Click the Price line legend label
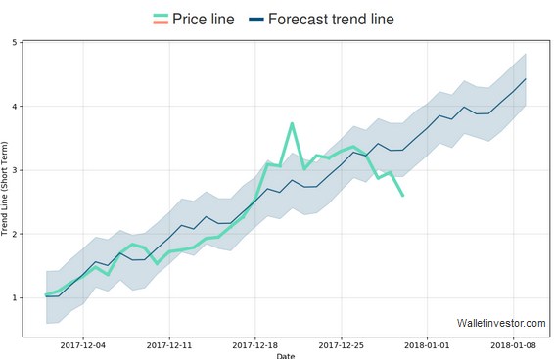This screenshot has width=554, height=359. (x=204, y=19)
